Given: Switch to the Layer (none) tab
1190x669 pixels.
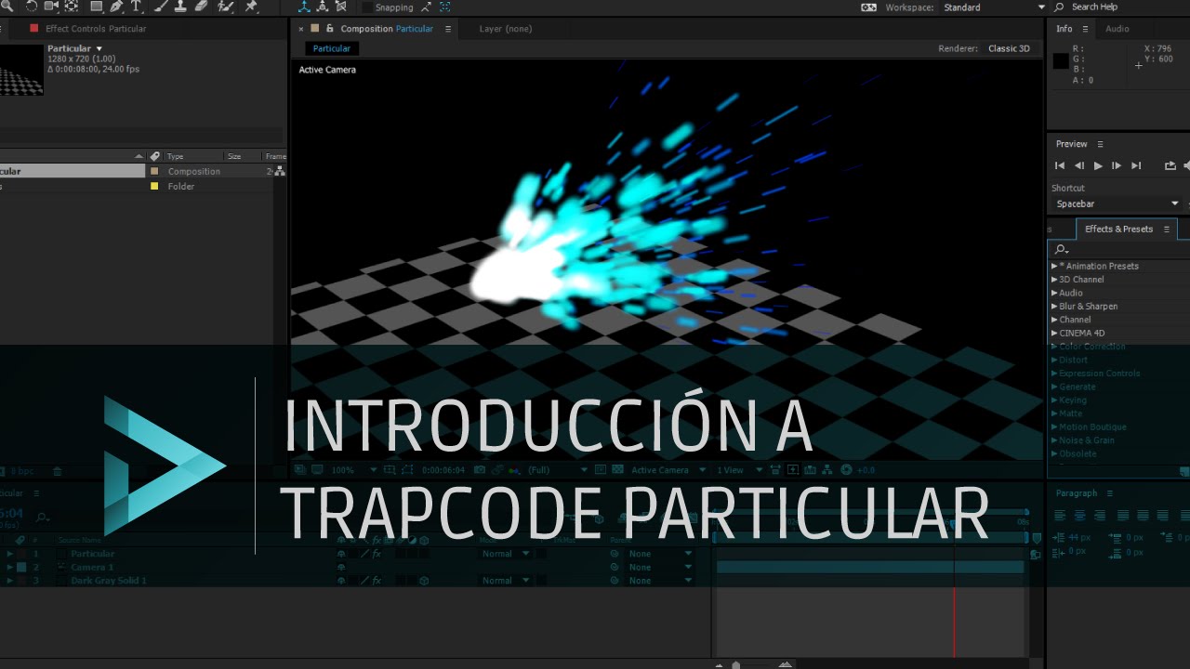Looking at the screenshot, I should [x=506, y=29].
